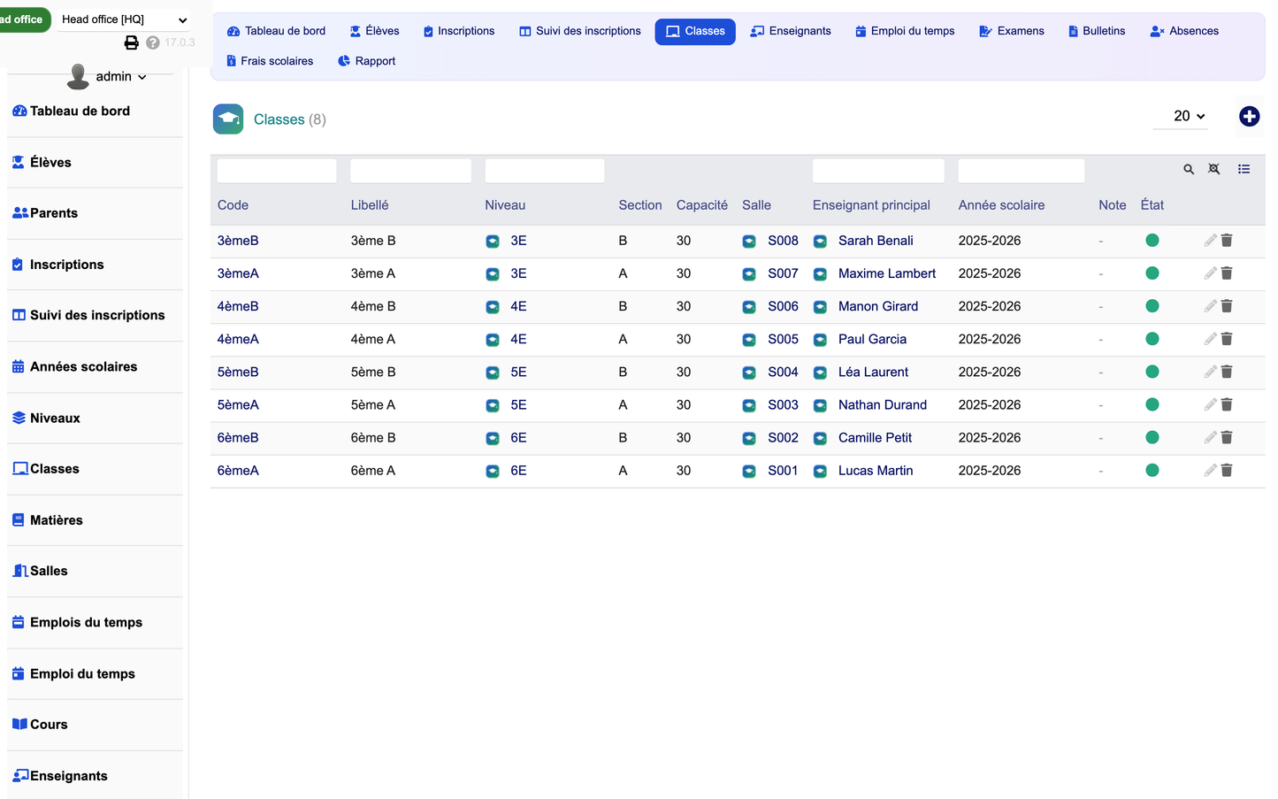Edit the 6èmeB row with pencil icon
Screen dimensions: 1278x799
coord(1210,437)
